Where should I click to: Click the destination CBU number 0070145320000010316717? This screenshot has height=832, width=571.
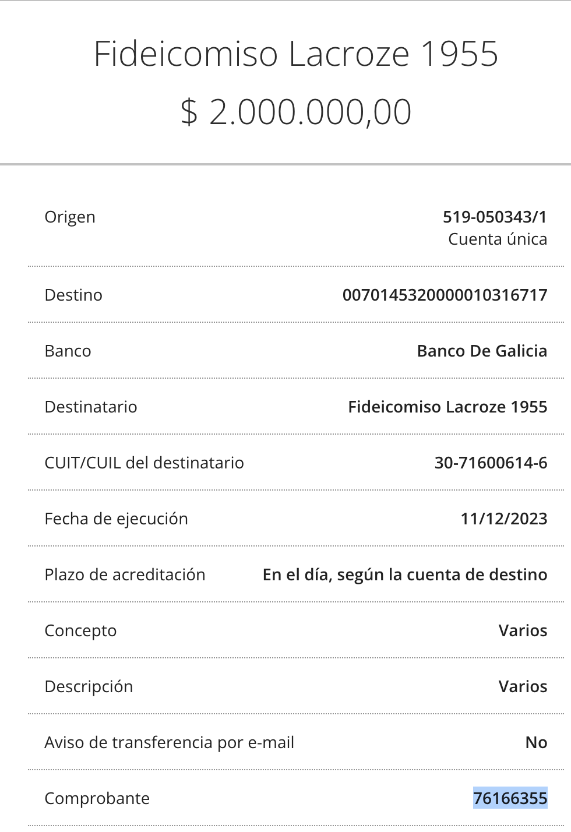(445, 295)
